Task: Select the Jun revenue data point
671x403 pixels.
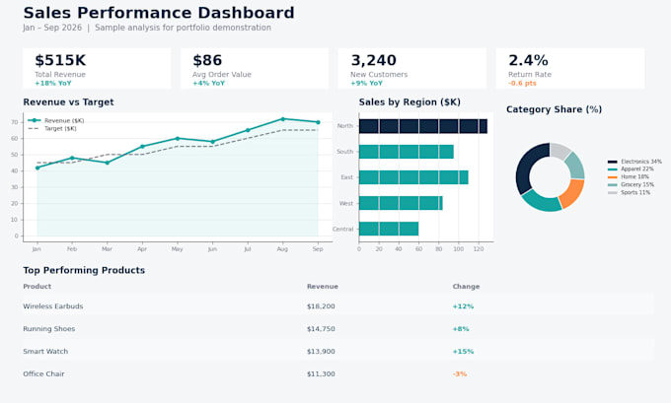Action: [x=213, y=142]
